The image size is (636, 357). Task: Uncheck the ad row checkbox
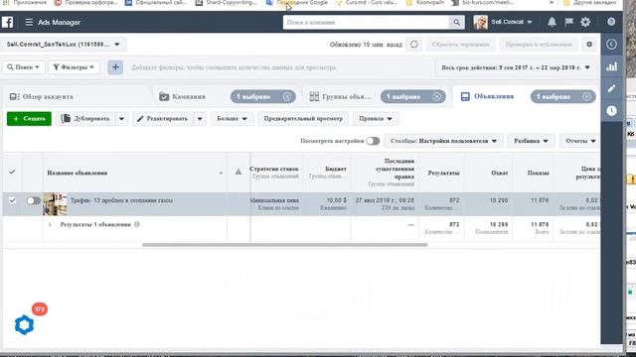pos(13,200)
